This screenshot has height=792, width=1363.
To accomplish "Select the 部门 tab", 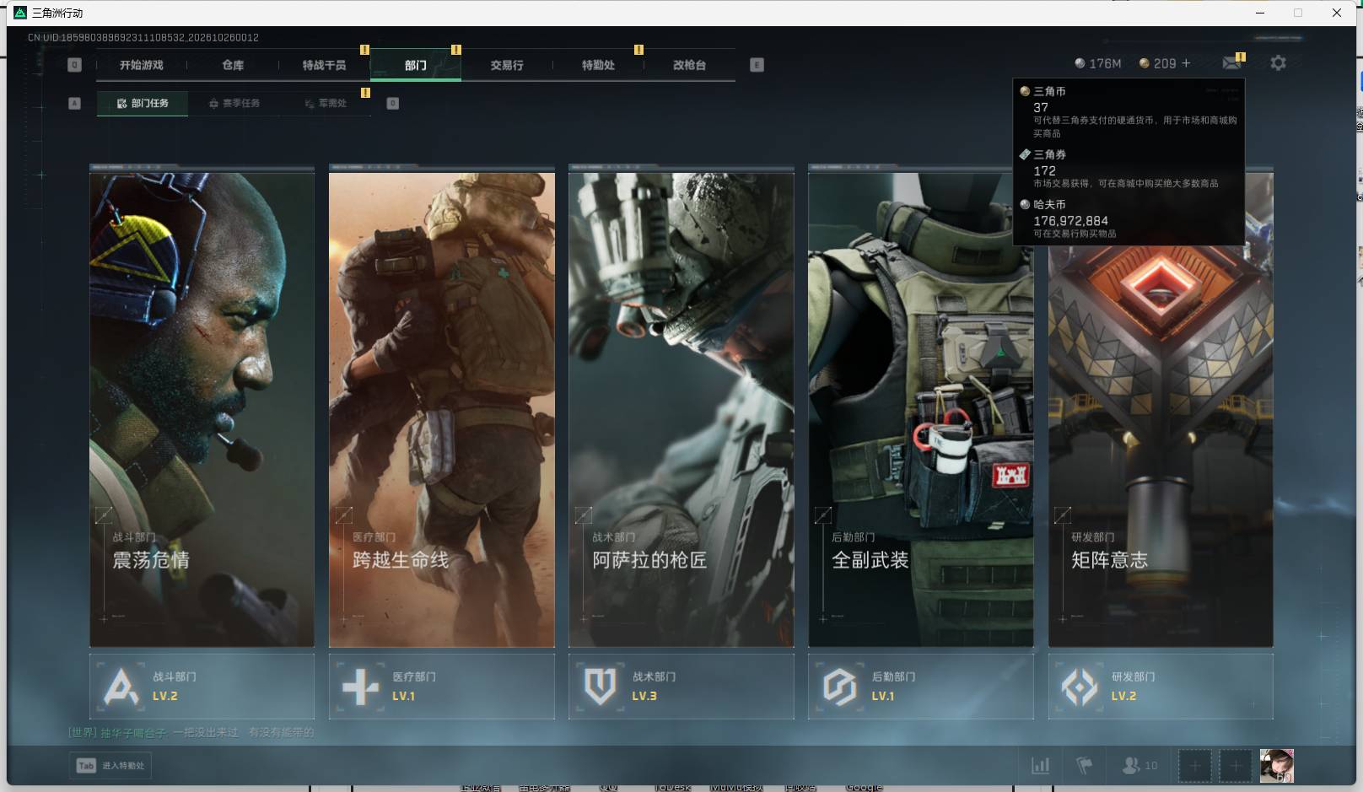I will click(415, 65).
